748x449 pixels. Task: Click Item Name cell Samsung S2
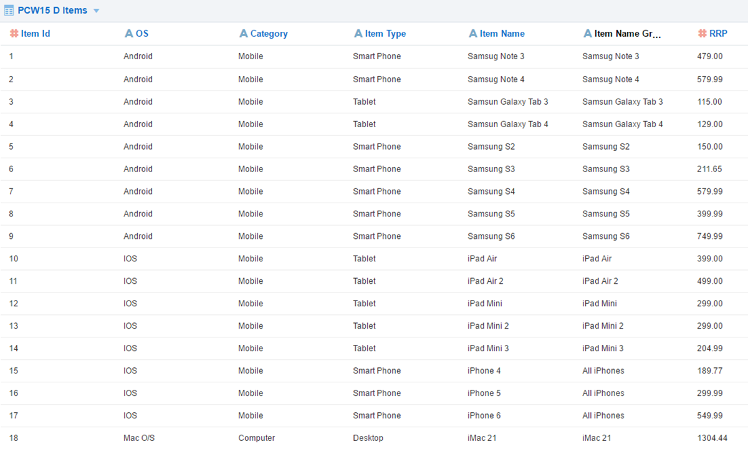(491, 147)
